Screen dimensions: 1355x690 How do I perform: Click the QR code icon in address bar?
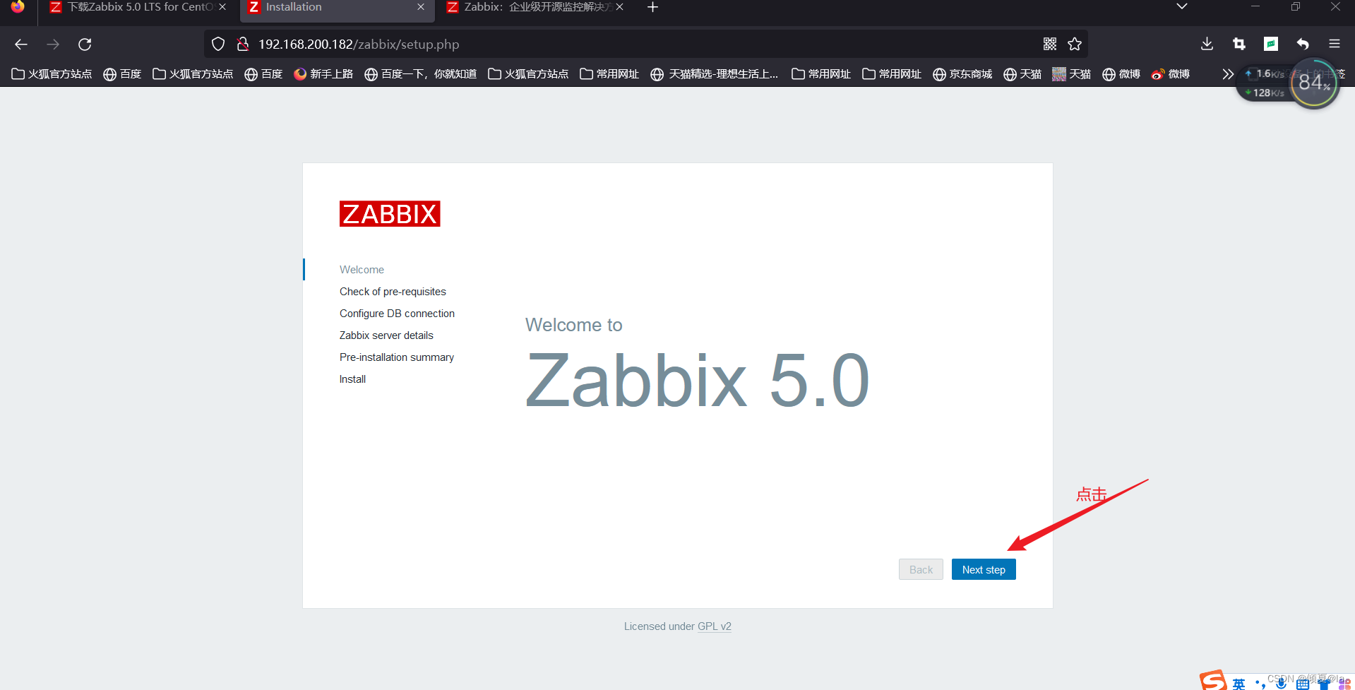1050,44
